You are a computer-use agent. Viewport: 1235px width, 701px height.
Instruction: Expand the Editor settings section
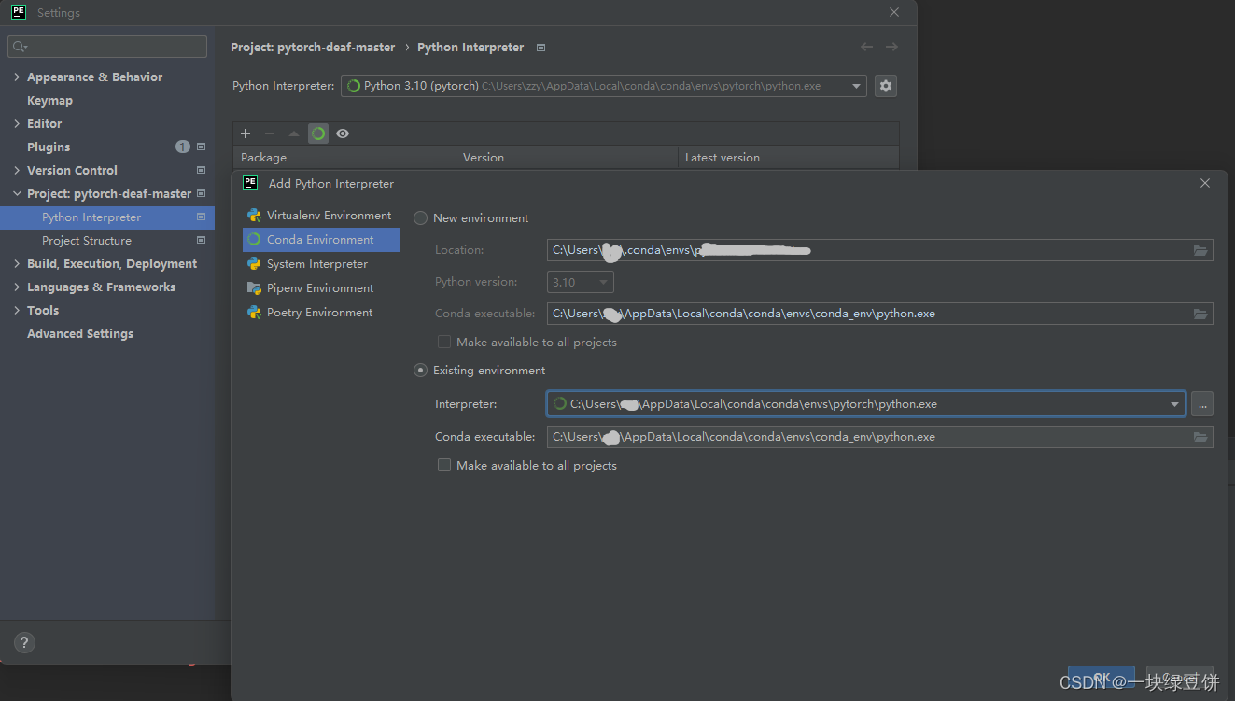17,123
